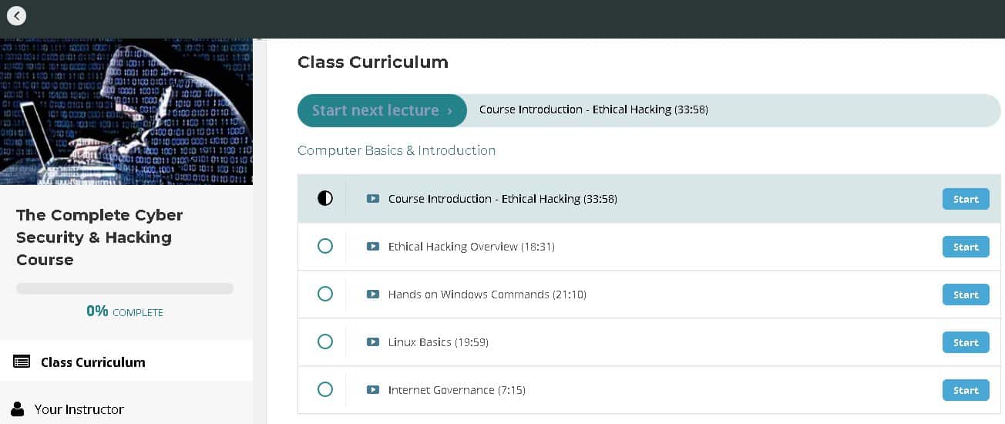This screenshot has height=424, width=1005.
Task: Click video icon beside Course Introduction lecture
Action: point(373,199)
